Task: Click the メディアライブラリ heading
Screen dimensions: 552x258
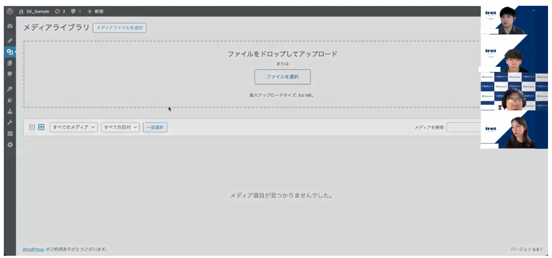Action: [57, 27]
